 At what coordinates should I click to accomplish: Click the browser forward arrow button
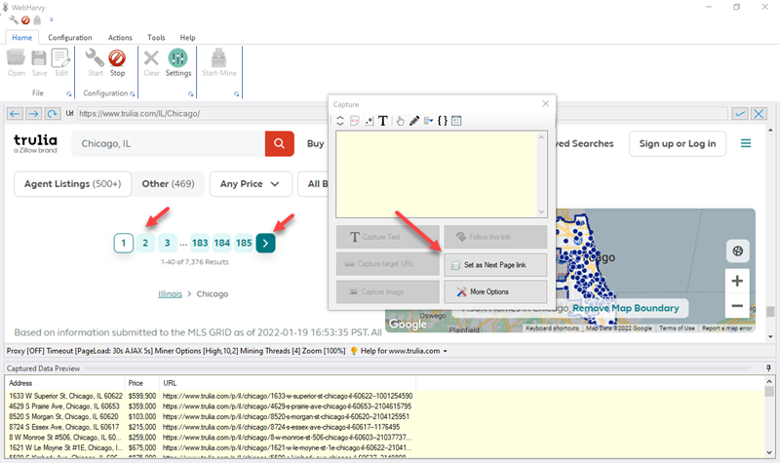(x=33, y=113)
